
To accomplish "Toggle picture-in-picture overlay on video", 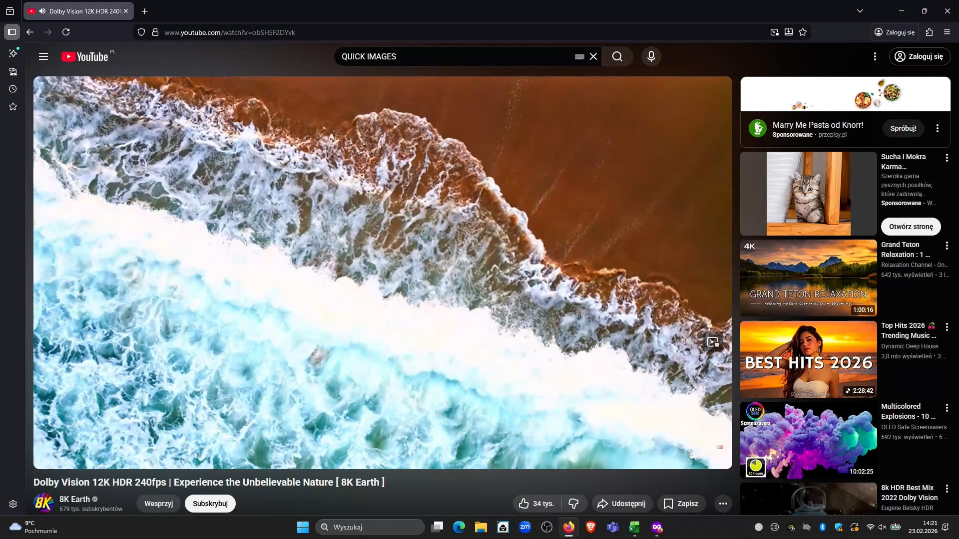I will pos(713,342).
